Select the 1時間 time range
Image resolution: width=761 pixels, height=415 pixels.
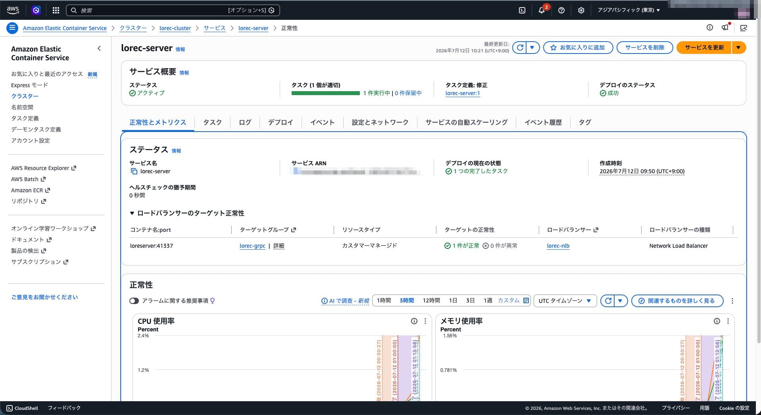pyautogui.click(x=384, y=300)
